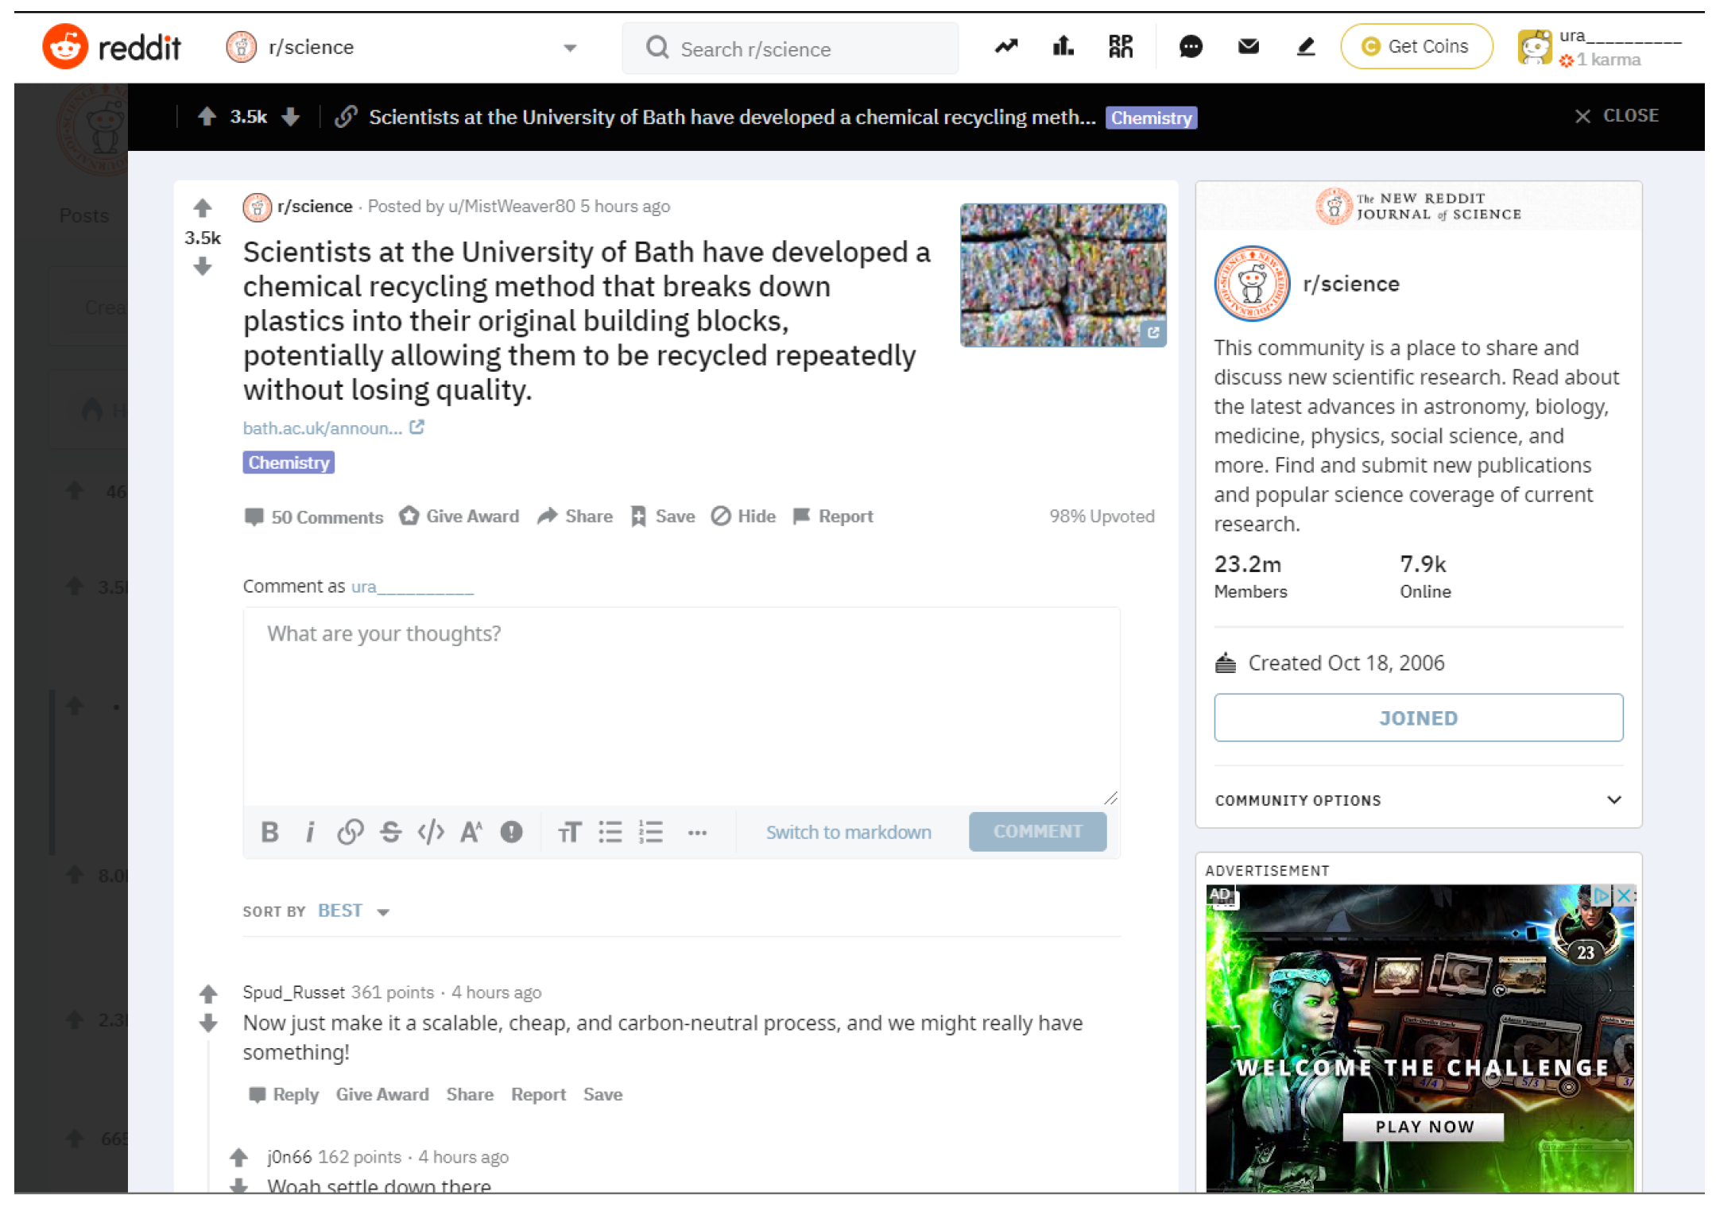This screenshot has width=1716, height=1207.
Task: Hide the post
Action: point(743,516)
